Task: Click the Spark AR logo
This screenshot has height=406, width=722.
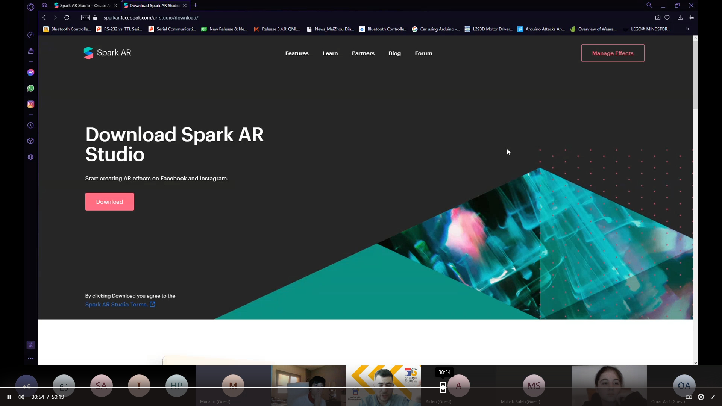Action: pyautogui.click(x=107, y=53)
